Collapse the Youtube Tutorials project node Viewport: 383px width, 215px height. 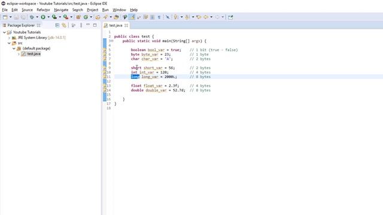coord(4,32)
